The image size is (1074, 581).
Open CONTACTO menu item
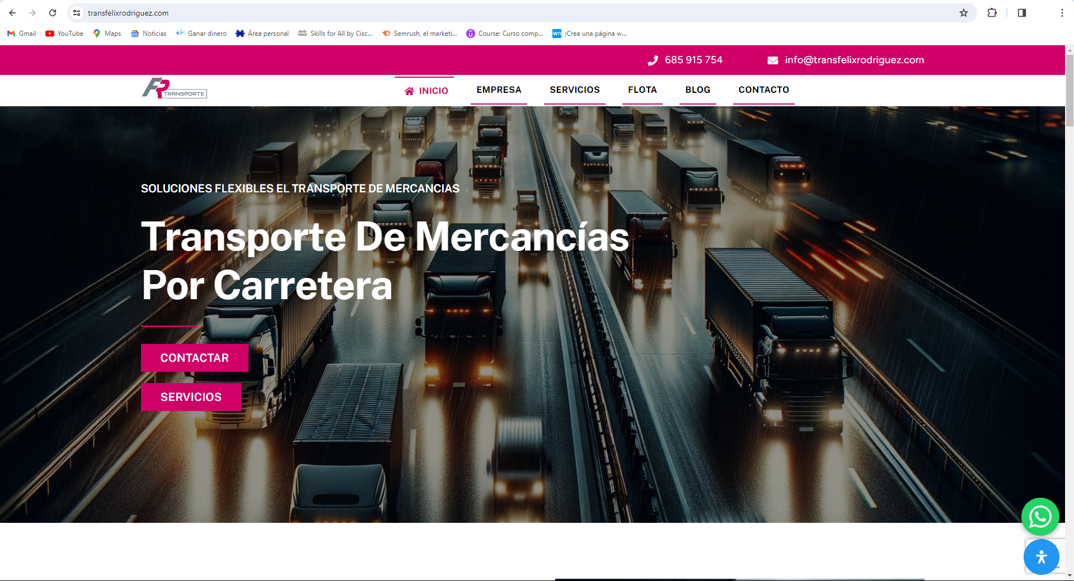pyautogui.click(x=764, y=89)
